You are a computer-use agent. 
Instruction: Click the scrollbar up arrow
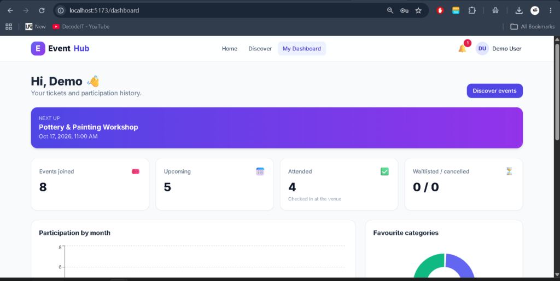click(x=557, y=38)
